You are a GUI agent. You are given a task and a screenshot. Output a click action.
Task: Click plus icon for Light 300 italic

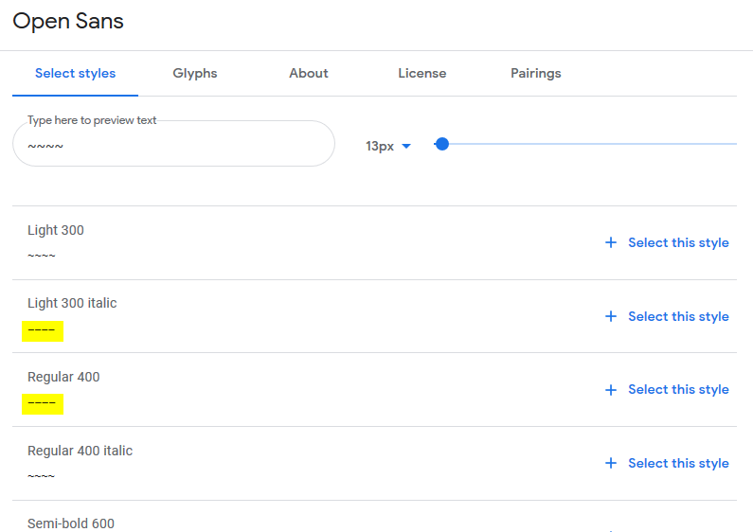click(x=611, y=316)
